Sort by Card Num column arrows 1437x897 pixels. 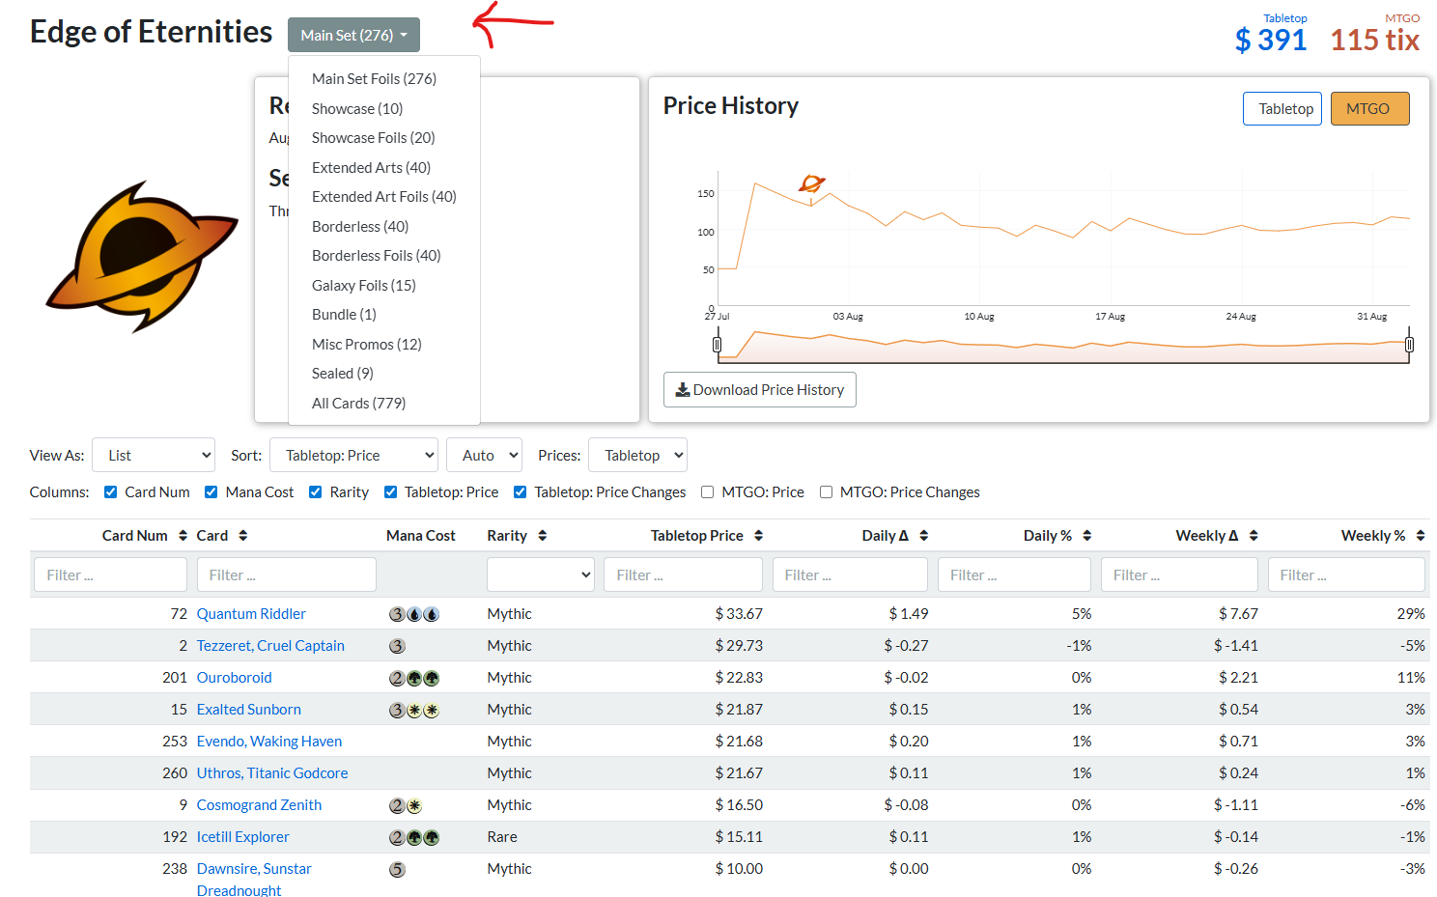click(x=183, y=536)
